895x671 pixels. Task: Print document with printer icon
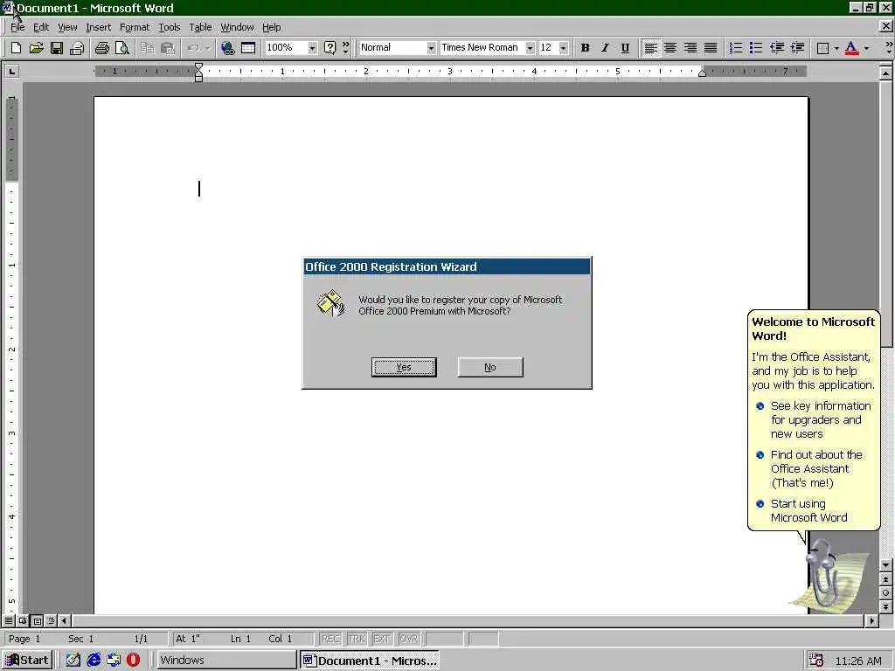(x=101, y=48)
